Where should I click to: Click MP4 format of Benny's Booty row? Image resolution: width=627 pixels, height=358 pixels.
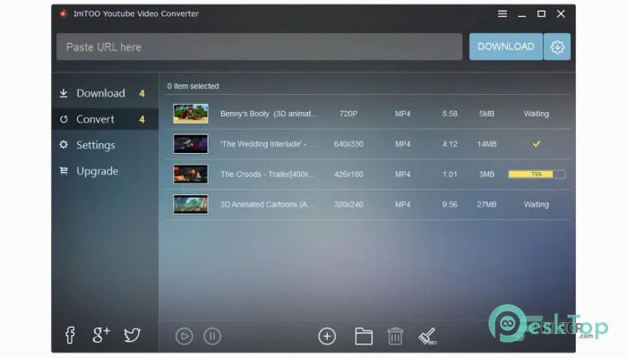tap(402, 114)
